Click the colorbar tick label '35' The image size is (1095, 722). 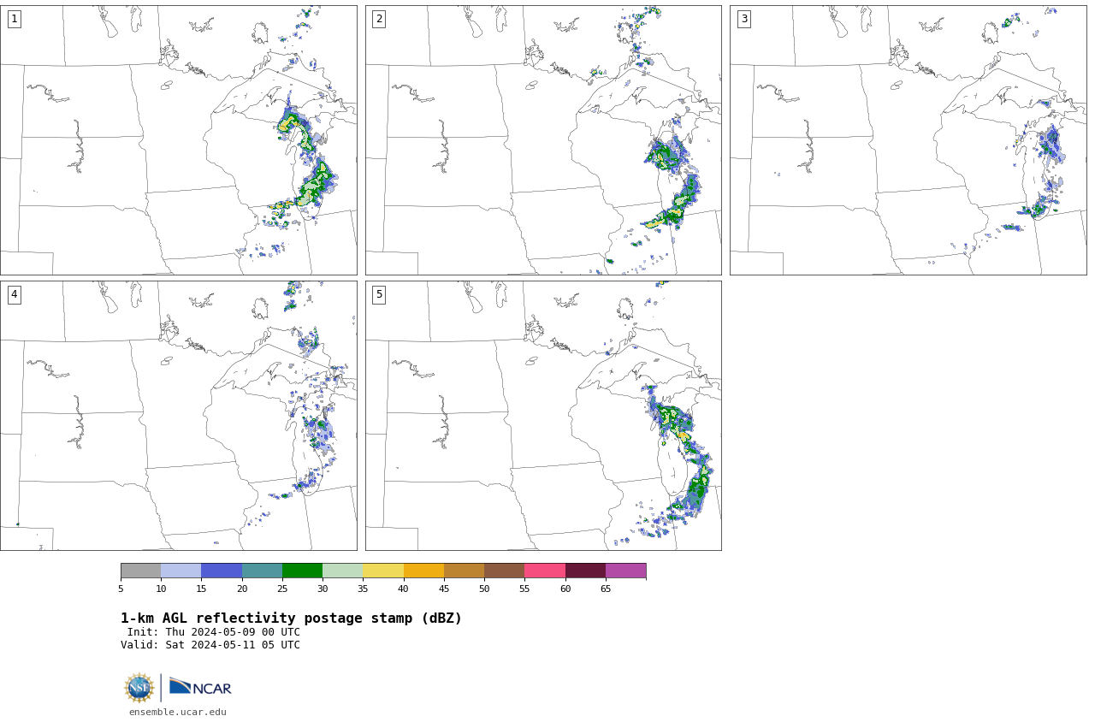[x=363, y=589]
